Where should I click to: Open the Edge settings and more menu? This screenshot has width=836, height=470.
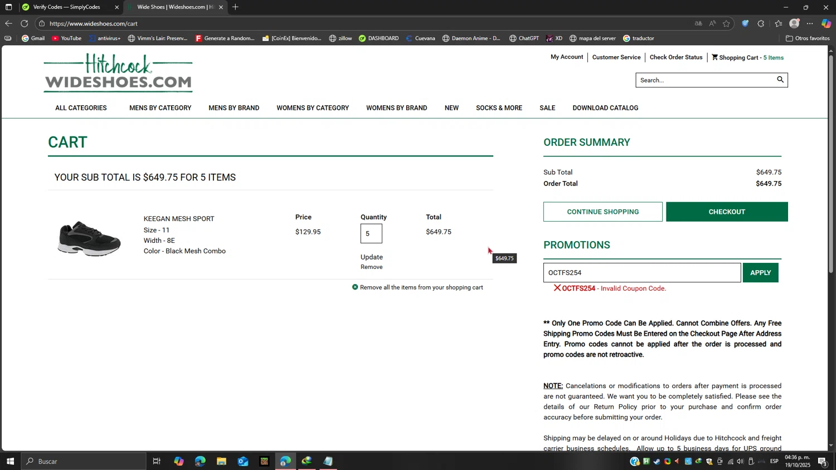pos(810,23)
